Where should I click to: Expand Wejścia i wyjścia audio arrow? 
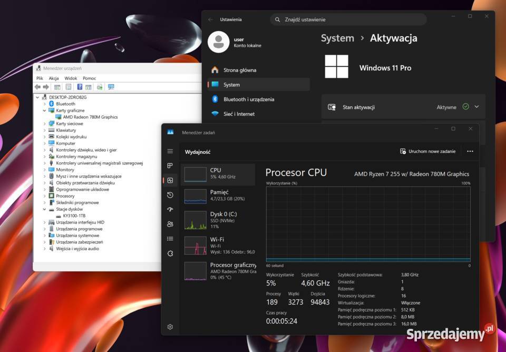tap(44, 248)
